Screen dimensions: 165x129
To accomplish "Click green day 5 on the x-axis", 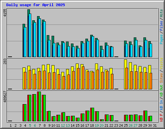I will tap(30, 125).
